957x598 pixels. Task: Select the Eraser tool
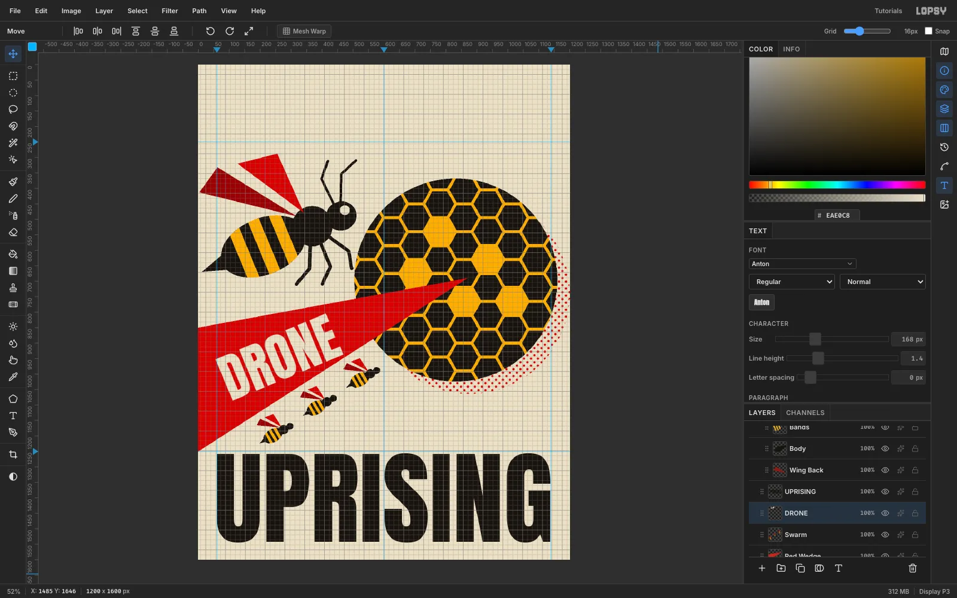pos(13,232)
